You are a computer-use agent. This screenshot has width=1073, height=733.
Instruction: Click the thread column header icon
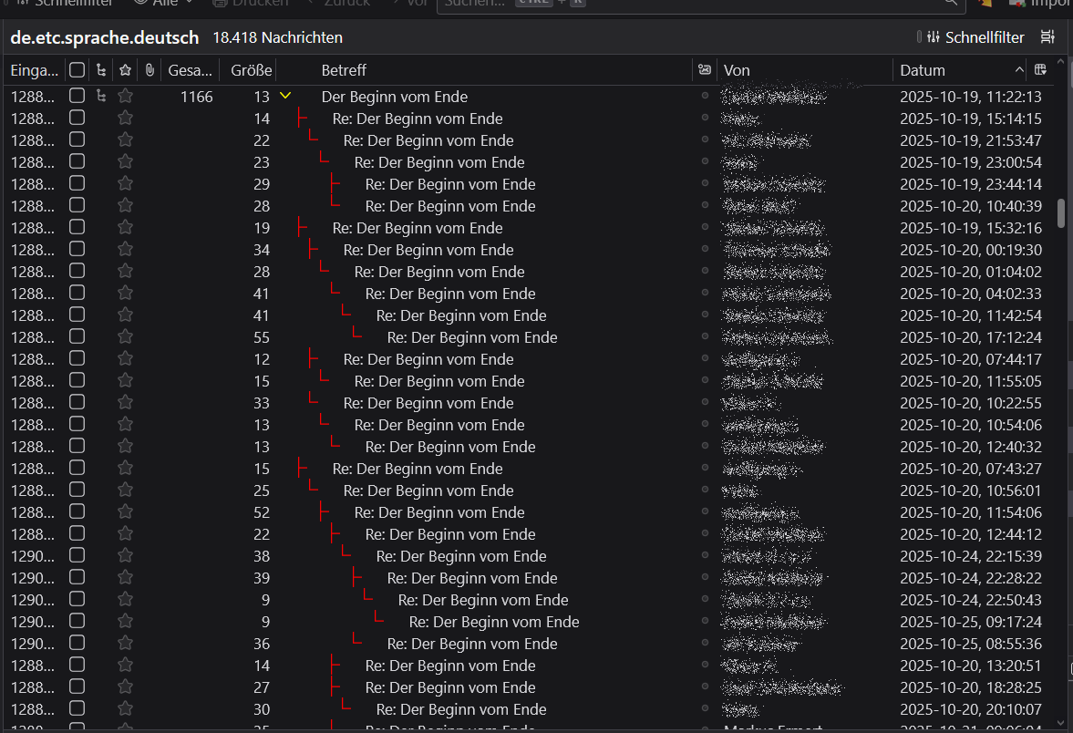tap(100, 70)
